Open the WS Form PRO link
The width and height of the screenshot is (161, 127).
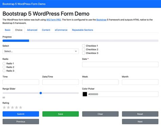coord(54,20)
